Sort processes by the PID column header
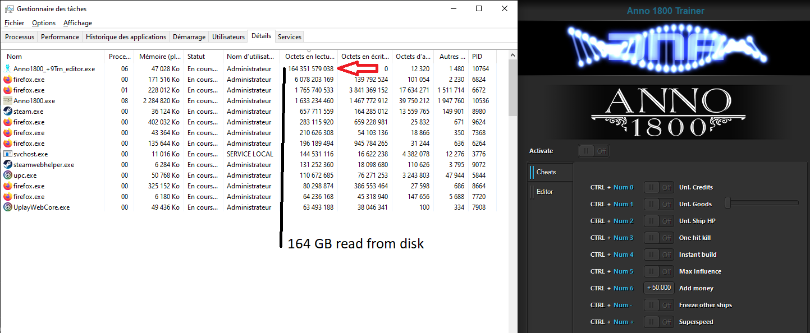The width and height of the screenshot is (810, 333). 477,57
